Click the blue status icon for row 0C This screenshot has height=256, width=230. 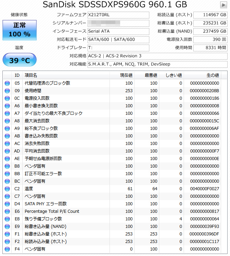[7, 98]
